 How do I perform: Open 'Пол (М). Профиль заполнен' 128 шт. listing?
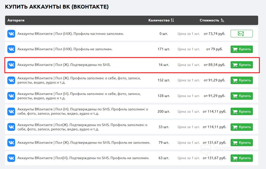(x=79, y=96)
